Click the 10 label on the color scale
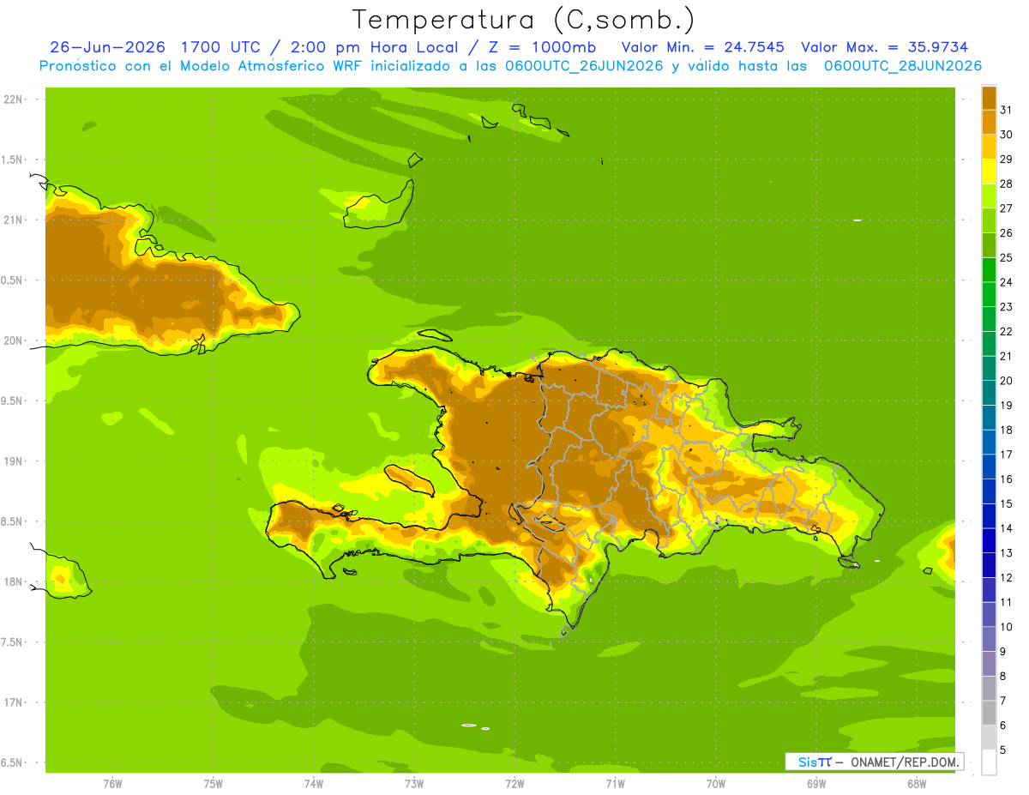1029x795 pixels. pyautogui.click(x=1007, y=627)
